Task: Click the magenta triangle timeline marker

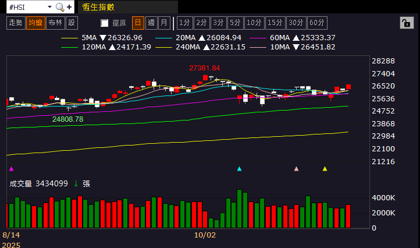Action: [x=11, y=169]
